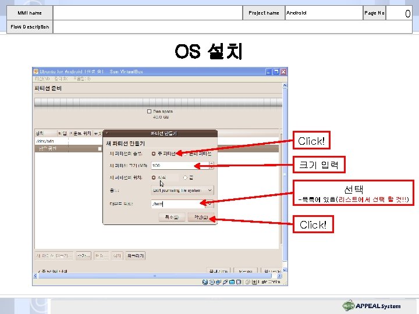Click the Right Control host key text
Viewport: 419px width, 314px height.
pos(269,282)
